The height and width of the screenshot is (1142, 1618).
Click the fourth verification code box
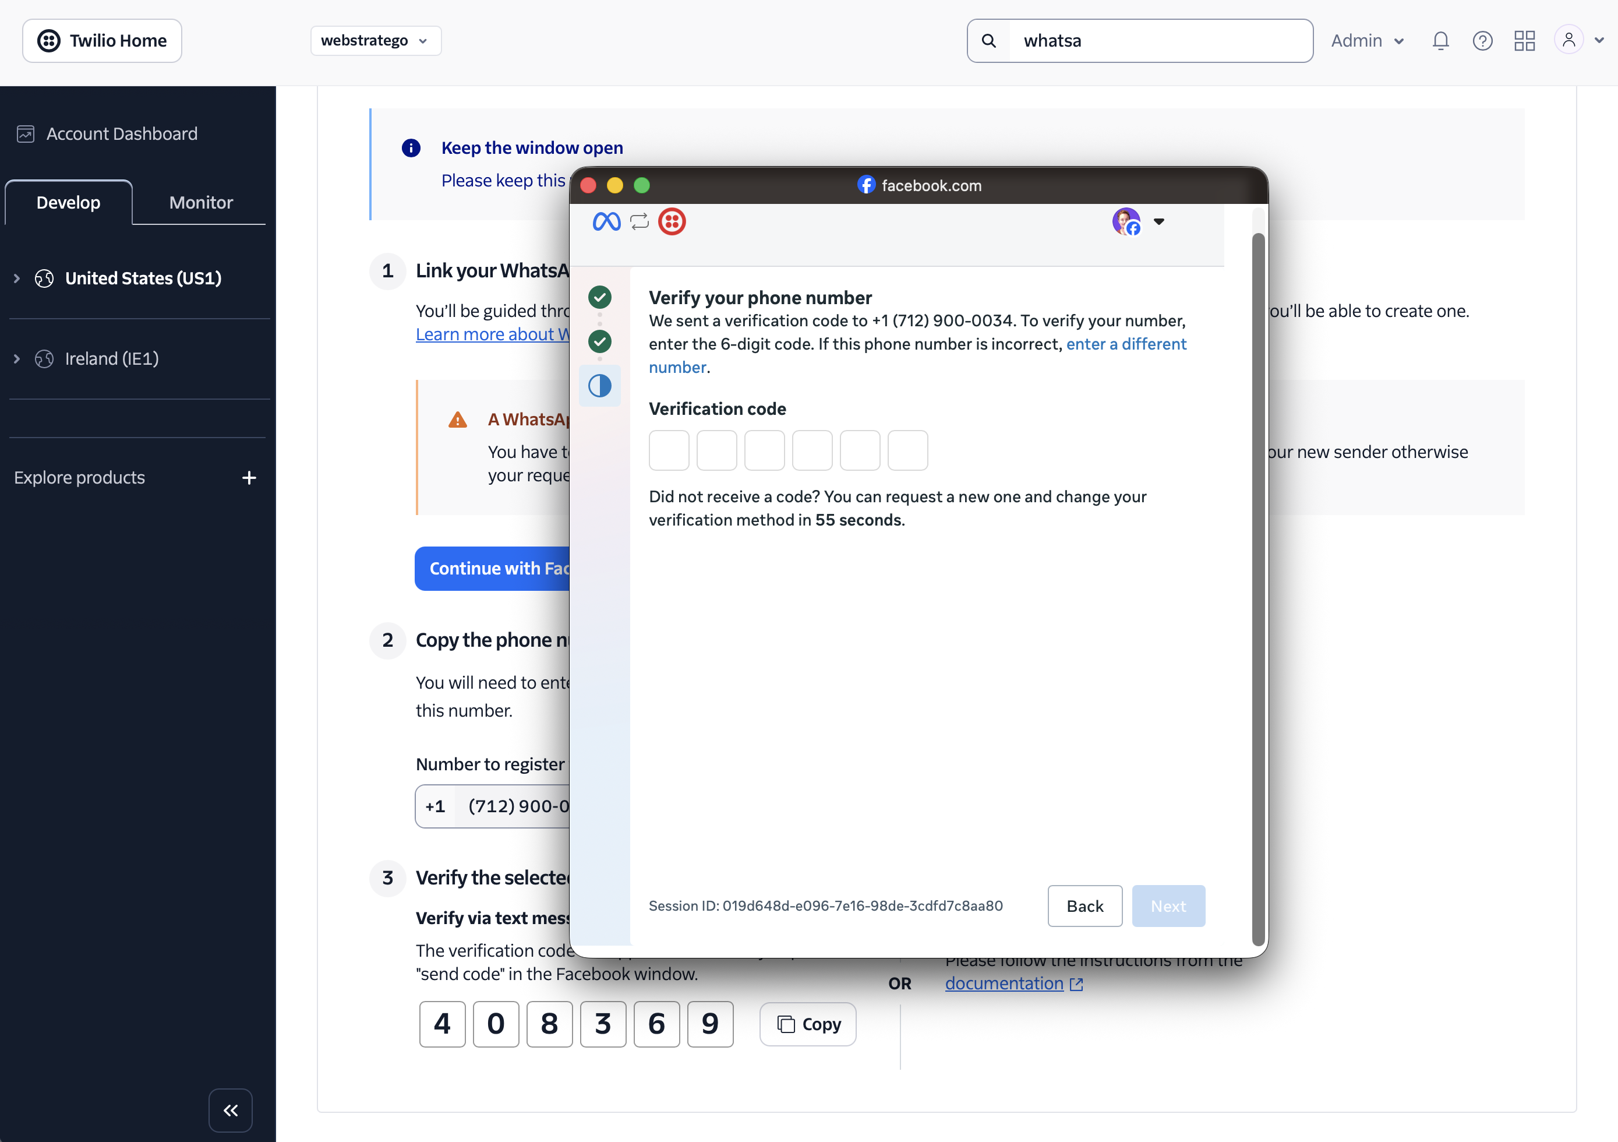coord(812,450)
